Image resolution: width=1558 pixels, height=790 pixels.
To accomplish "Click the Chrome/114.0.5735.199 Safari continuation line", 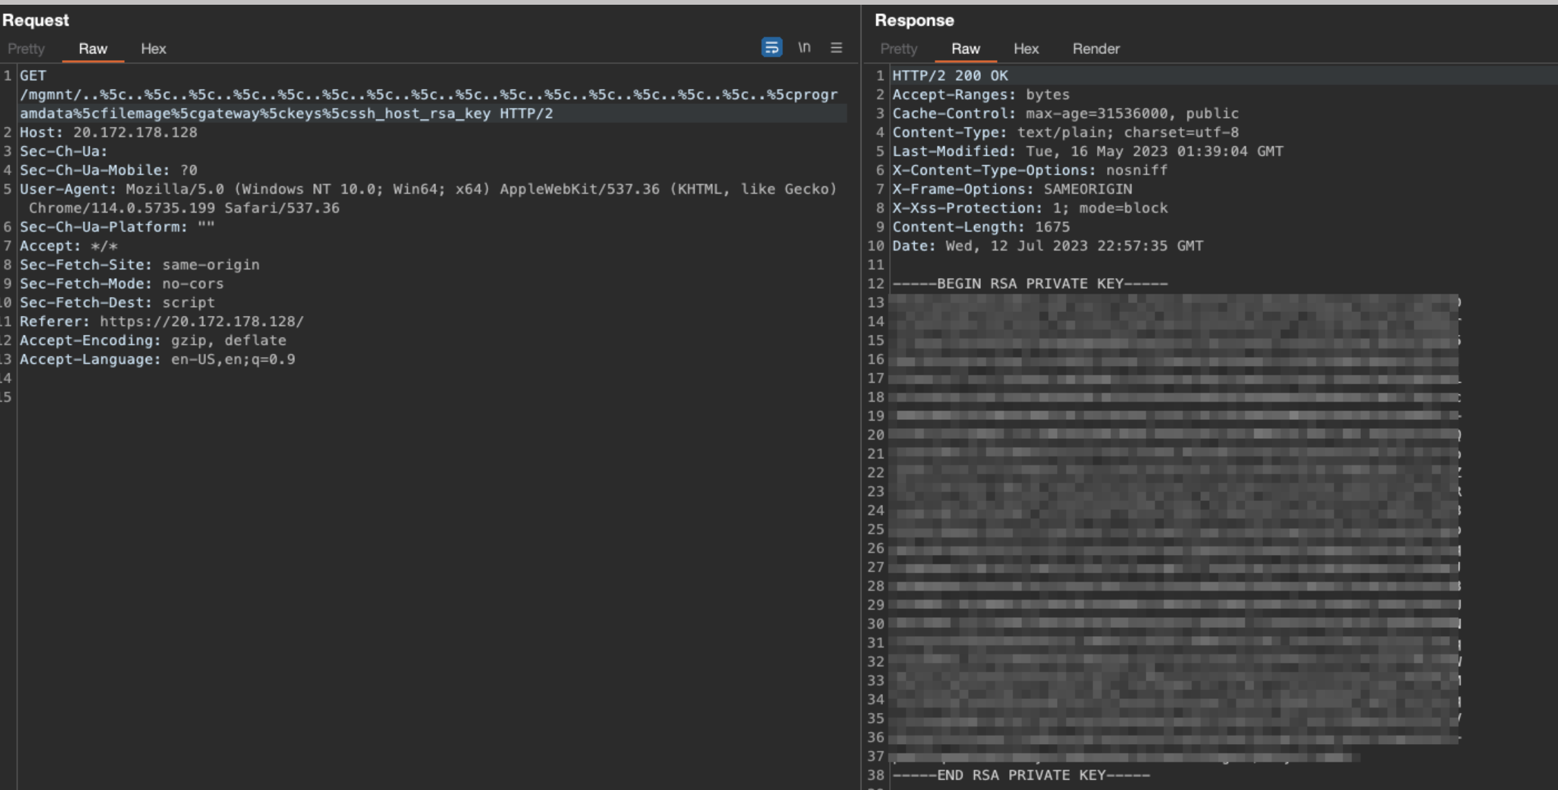I will (x=184, y=208).
